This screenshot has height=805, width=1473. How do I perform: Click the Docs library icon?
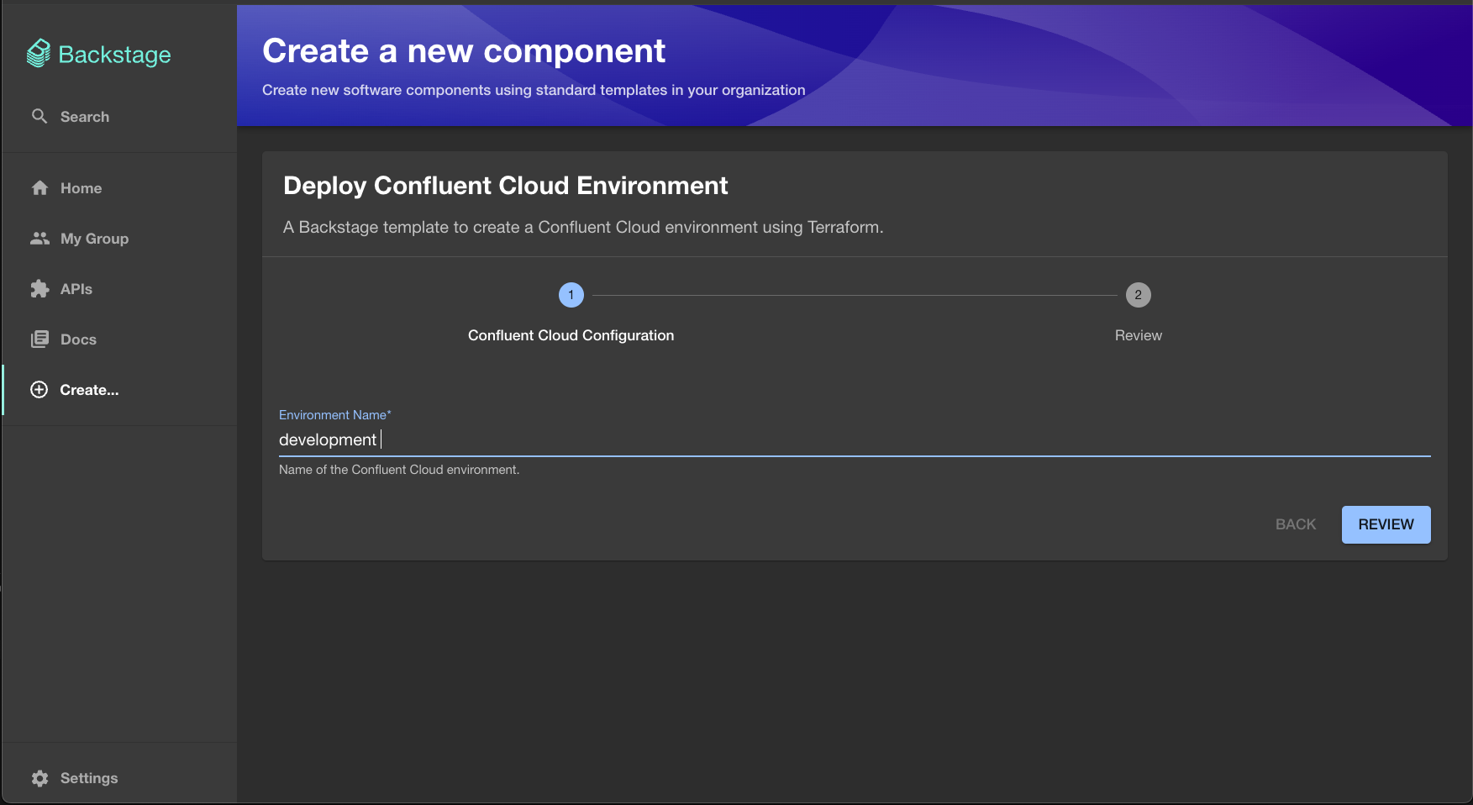click(39, 339)
